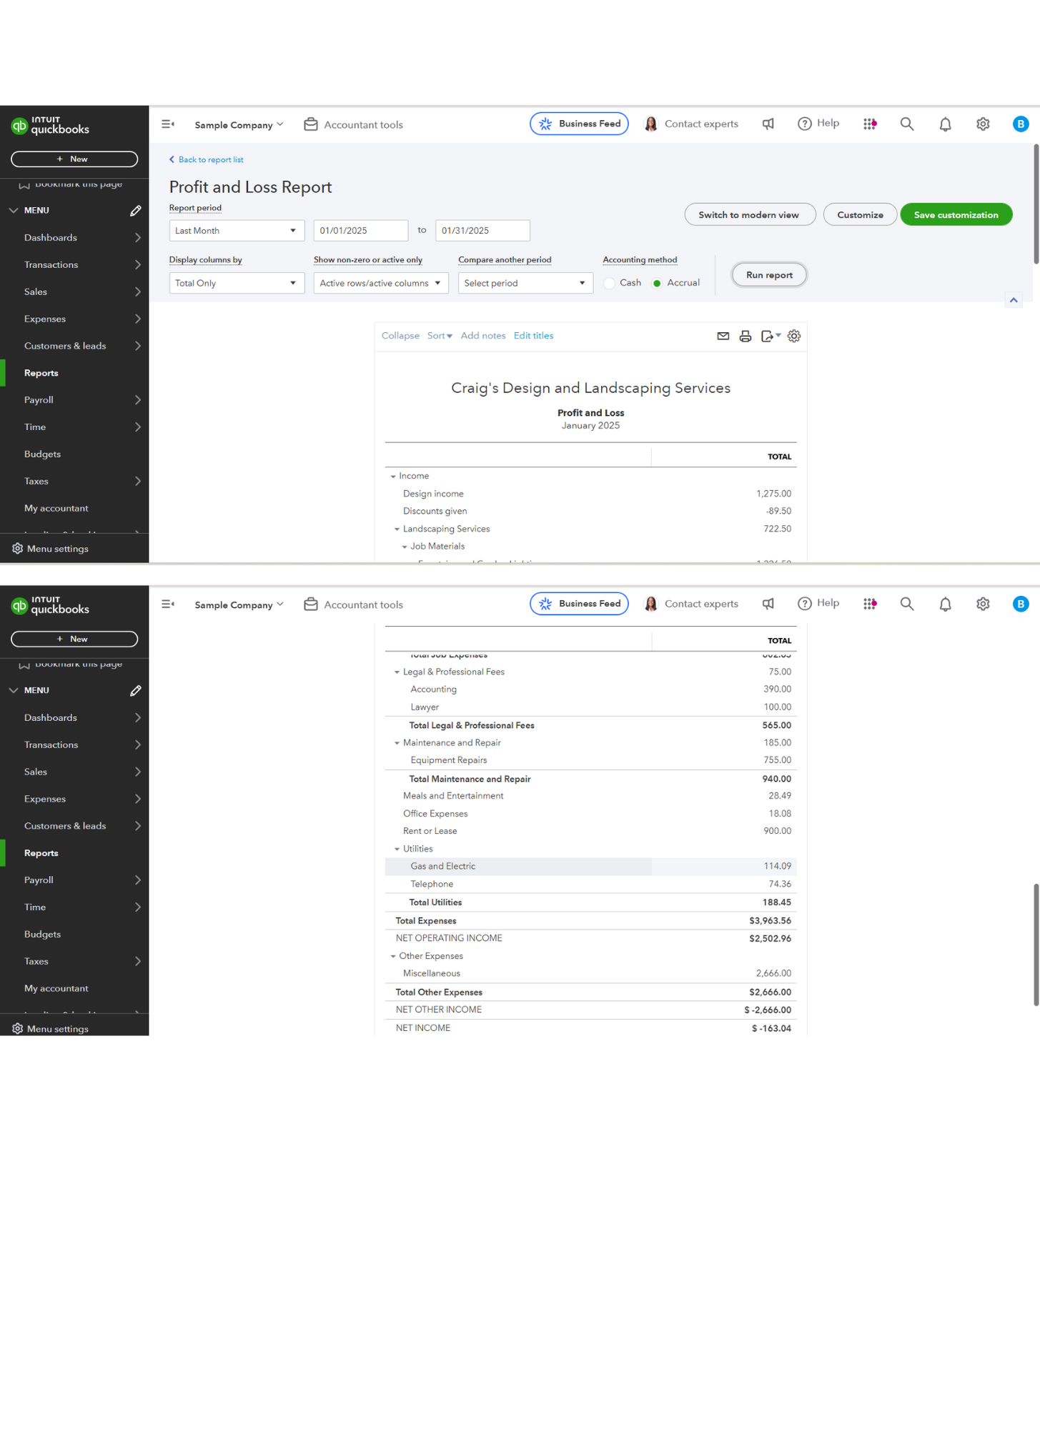Open apps grid icon in top header
Screen dimensions: 1040x1429
tap(870, 124)
